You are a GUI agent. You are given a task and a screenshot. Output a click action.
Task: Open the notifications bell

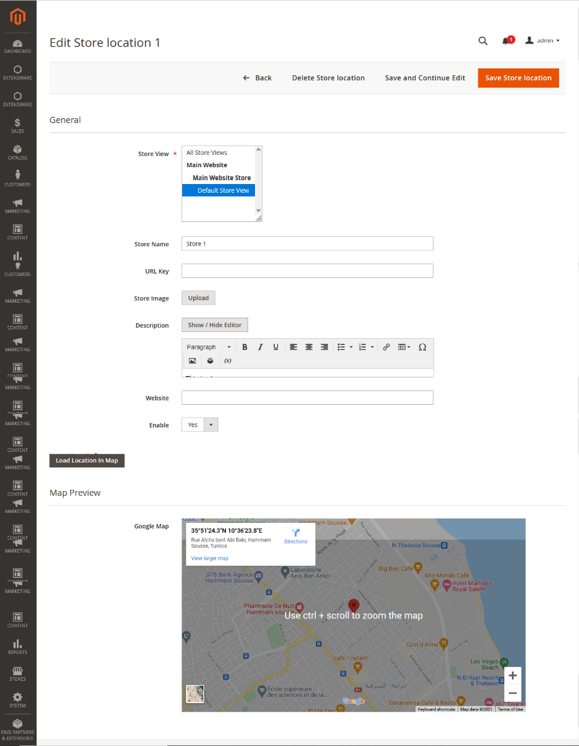pos(507,41)
